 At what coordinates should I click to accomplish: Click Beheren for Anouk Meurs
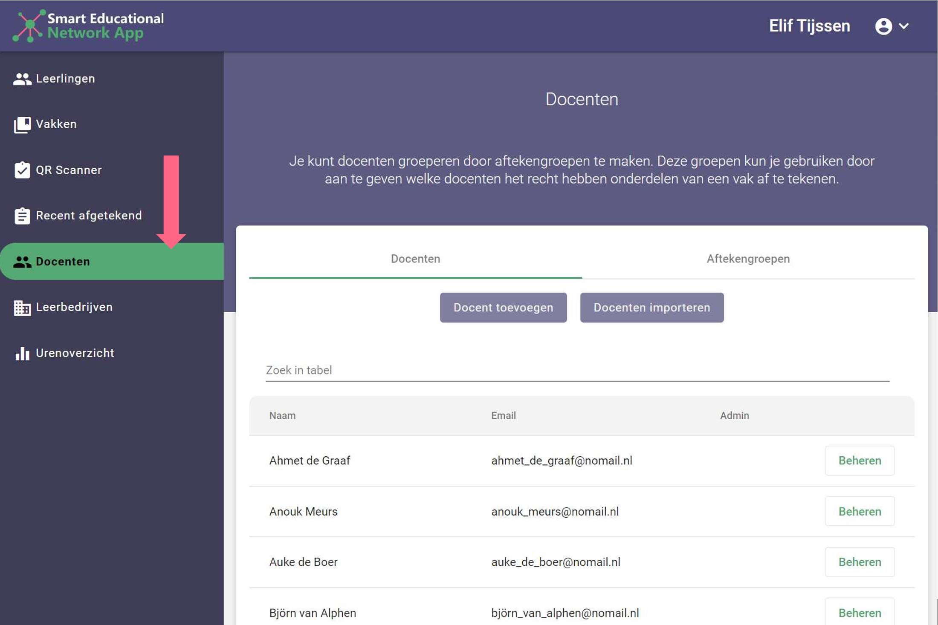click(x=860, y=511)
